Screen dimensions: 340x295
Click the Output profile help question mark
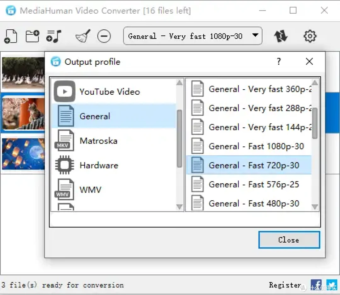(279, 62)
